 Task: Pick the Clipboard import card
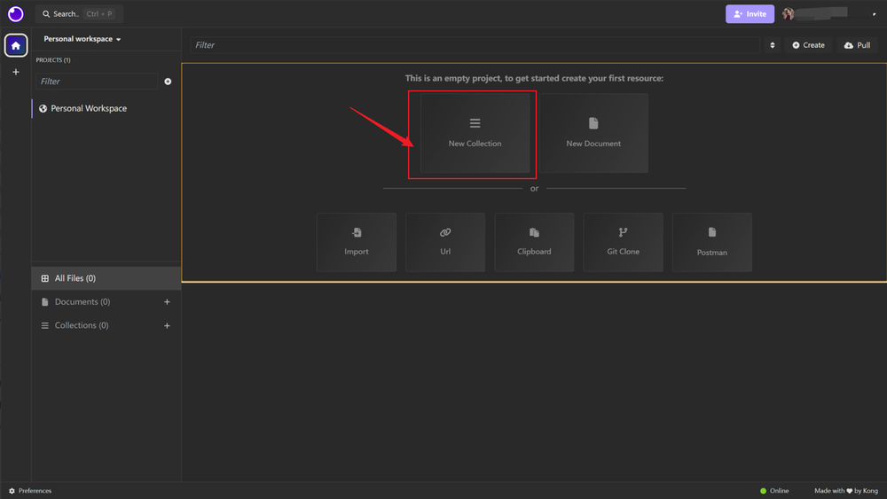coord(534,242)
